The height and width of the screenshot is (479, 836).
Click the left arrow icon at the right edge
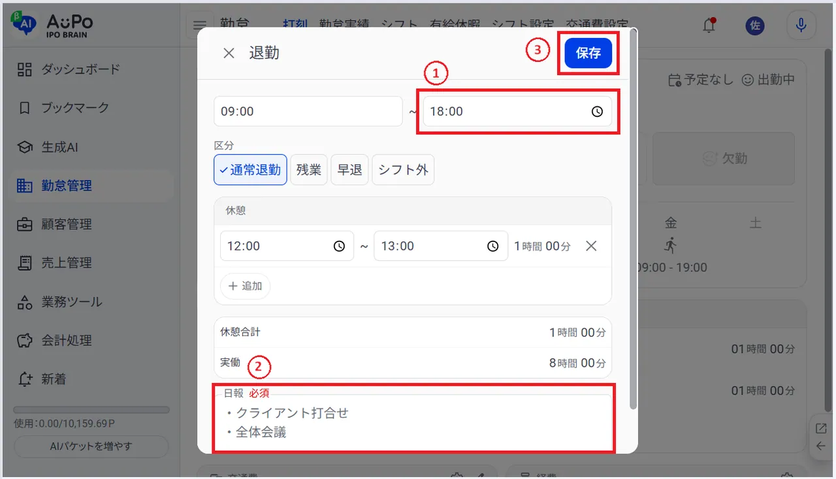821,446
